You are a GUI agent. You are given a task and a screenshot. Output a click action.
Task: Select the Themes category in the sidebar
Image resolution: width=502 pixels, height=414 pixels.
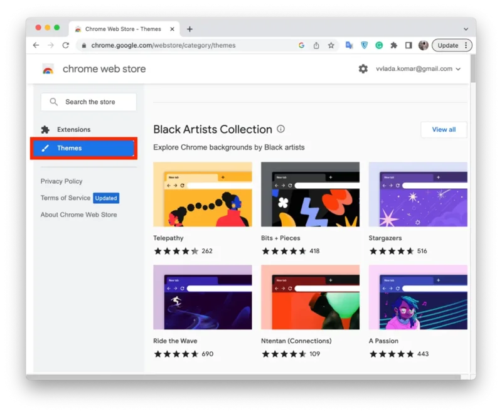click(x=83, y=148)
